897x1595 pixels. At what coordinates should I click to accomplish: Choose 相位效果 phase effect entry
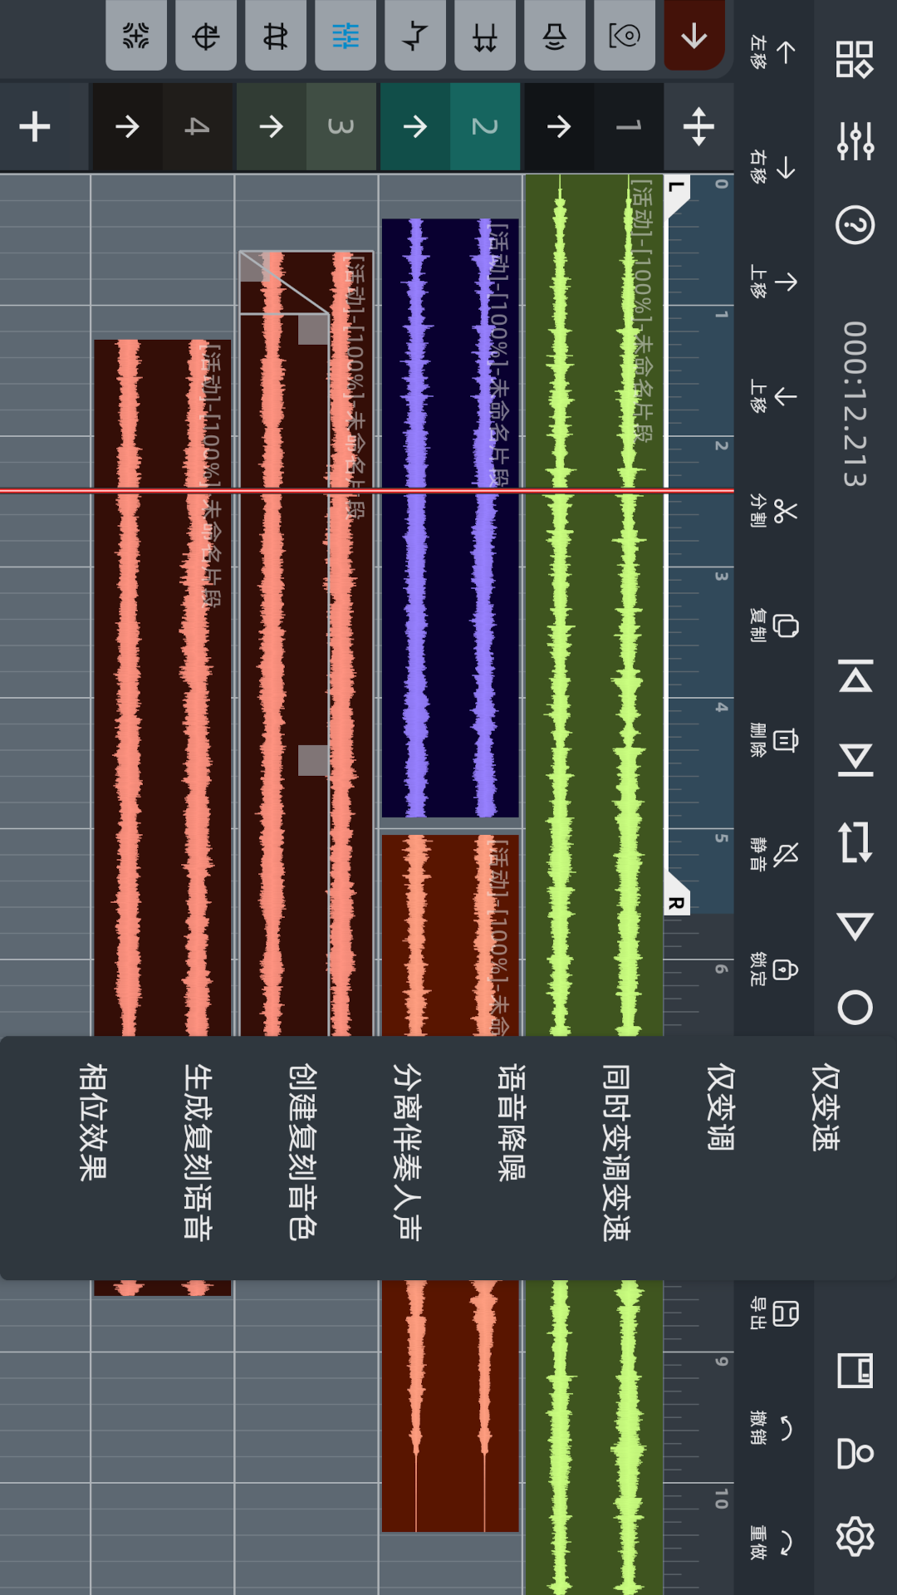click(x=92, y=1122)
